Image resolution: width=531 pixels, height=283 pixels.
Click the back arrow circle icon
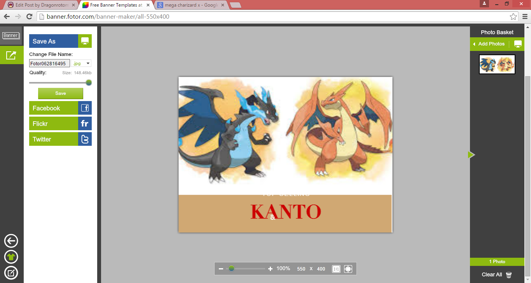coord(11,241)
